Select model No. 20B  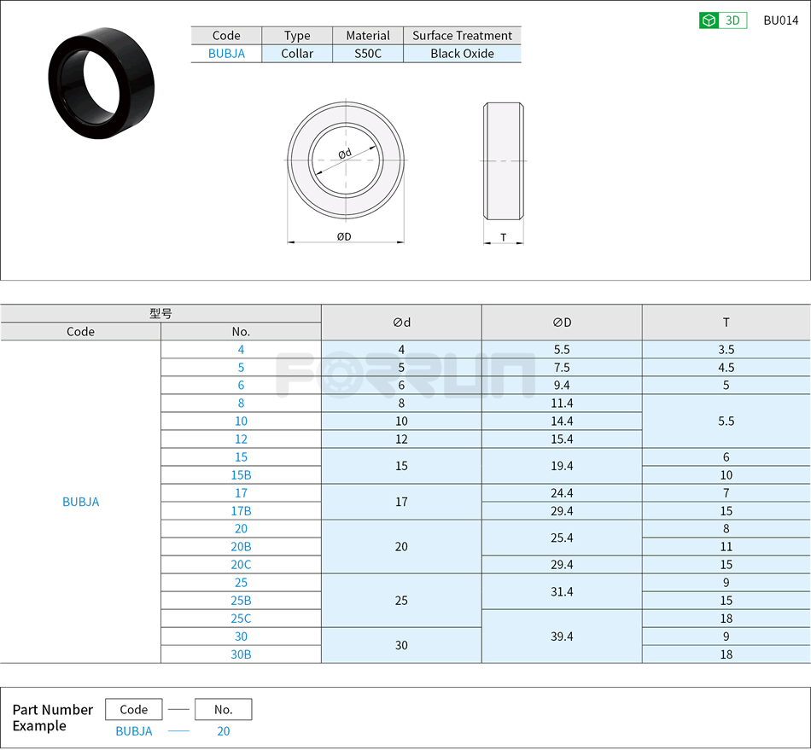[x=241, y=547]
